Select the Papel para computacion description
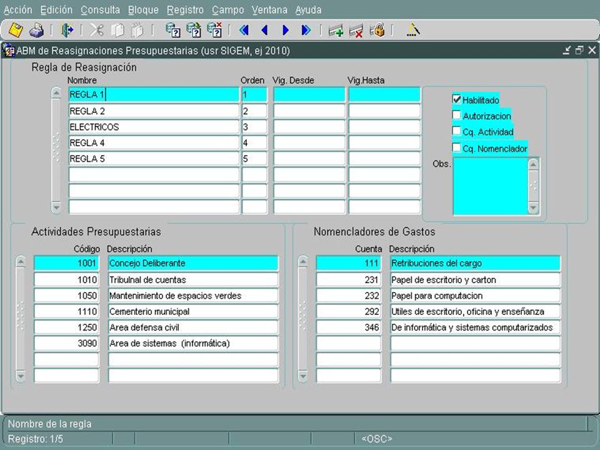This screenshot has width=600, height=450. click(476, 296)
